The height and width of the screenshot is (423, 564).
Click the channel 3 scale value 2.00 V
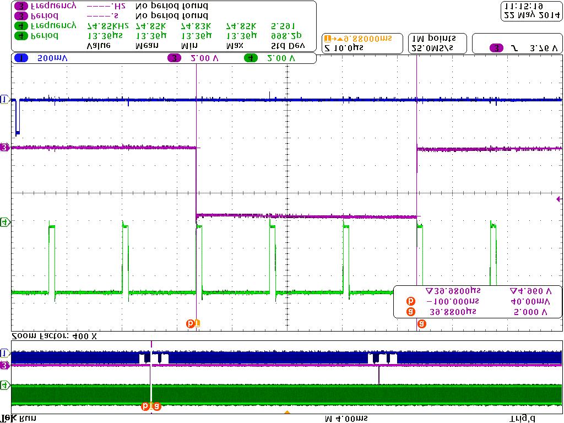[204, 58]
